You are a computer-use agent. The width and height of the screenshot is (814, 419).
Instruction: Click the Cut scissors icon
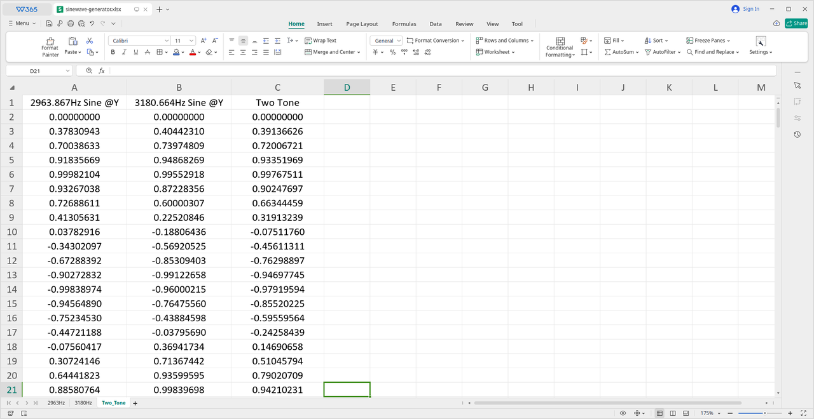coord(90,41)
